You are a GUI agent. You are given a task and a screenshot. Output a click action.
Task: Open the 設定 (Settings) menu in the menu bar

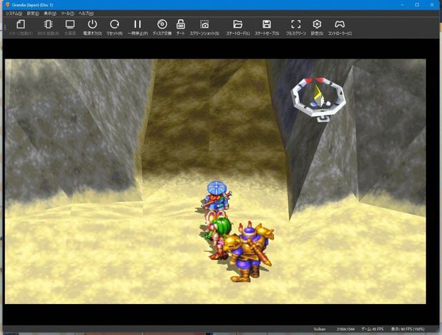coord(32,14)
